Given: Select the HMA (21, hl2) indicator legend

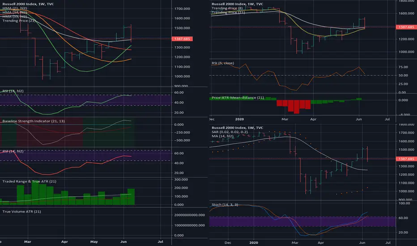Looking at the screenshot, I should [x=15, y=8].
